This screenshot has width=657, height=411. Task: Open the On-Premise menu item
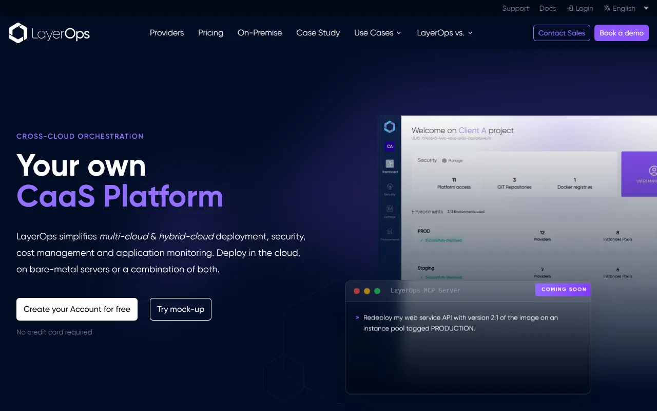point(260,33)
